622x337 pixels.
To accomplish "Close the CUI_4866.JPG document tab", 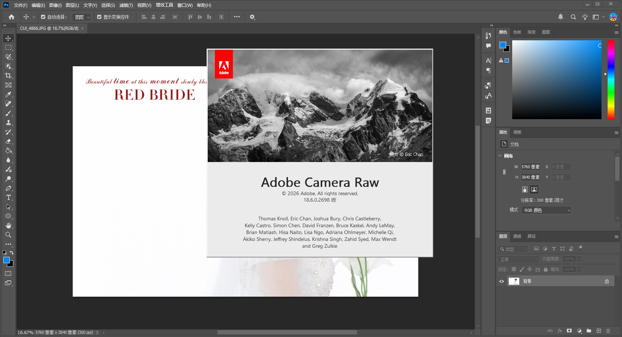I will point(82,28).
